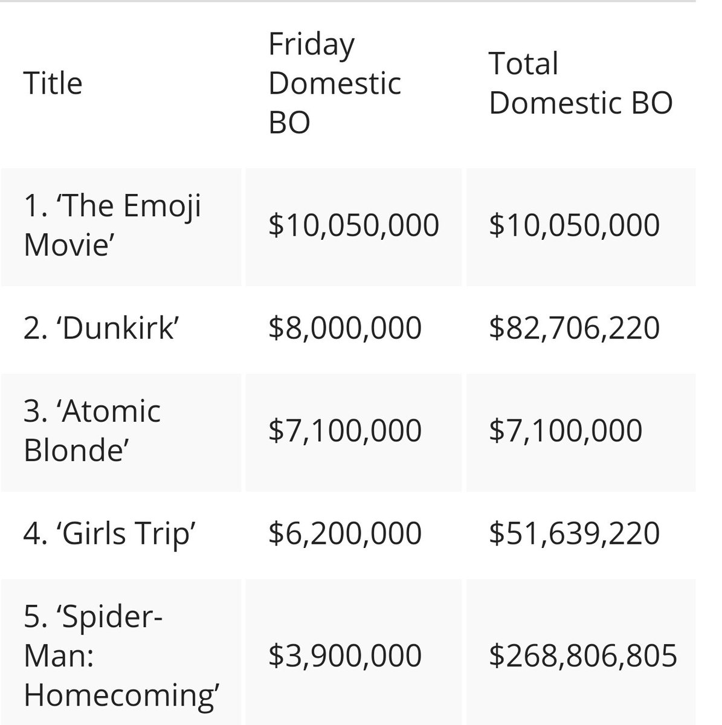Click Girls Trip total $51,639,220
Screen dimensions: 722x725
[574, 534]
